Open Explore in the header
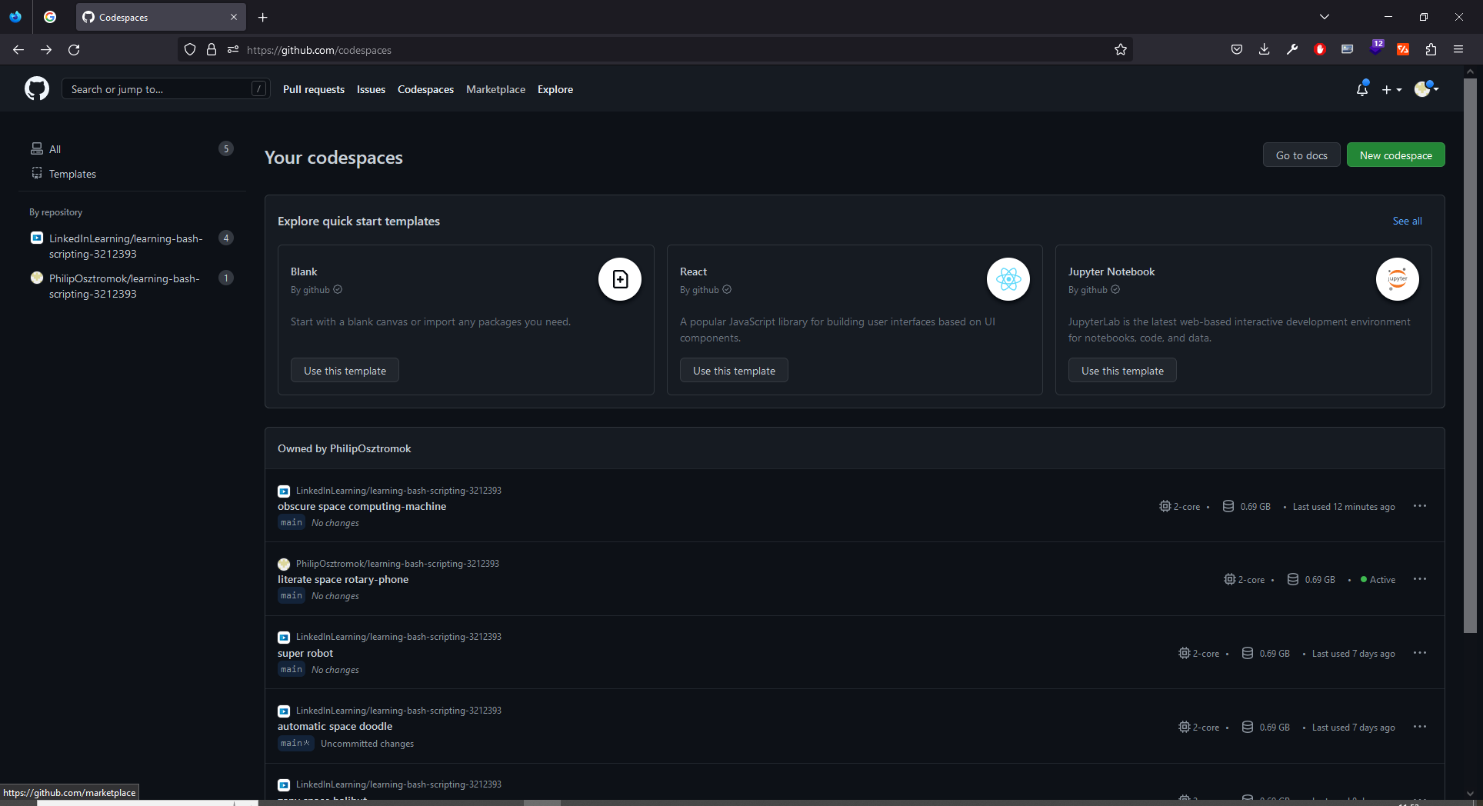Viewport: 1483px width, 806px height. 555,89
